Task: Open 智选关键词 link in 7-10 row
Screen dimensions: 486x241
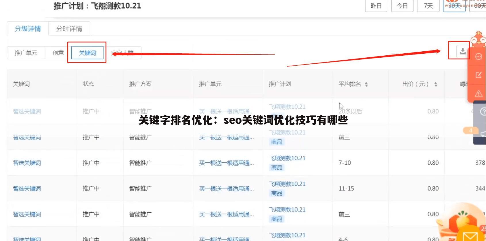Action: (x=27, y=163)
